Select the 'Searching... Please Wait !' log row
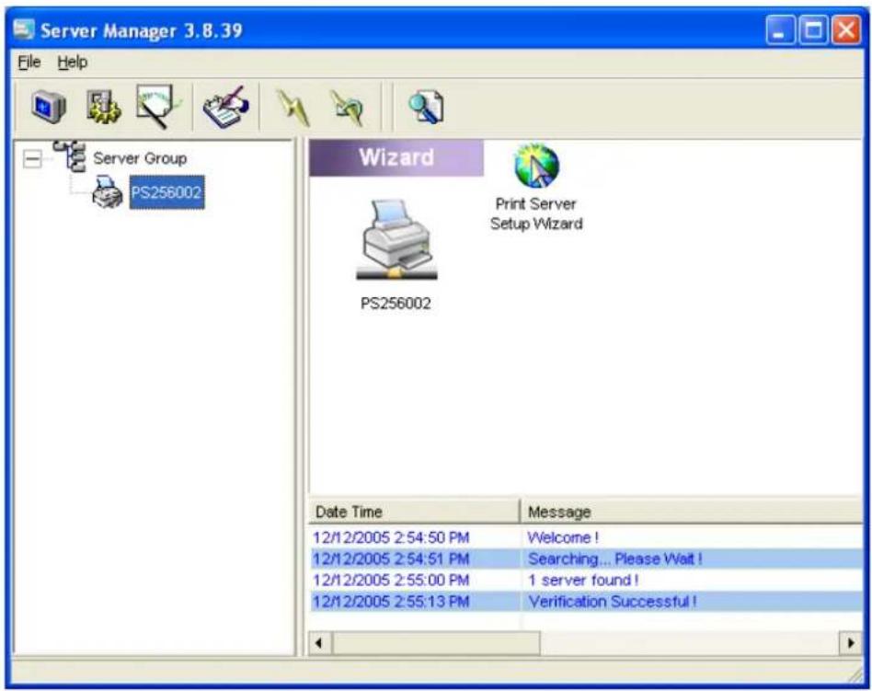 click(x=587, y=559)
